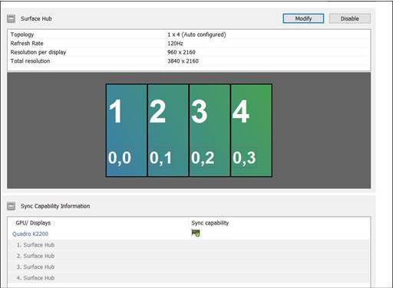Click the Resolution per display row
The width and height of the screenshot is (393, 288).
coord(189,52)
